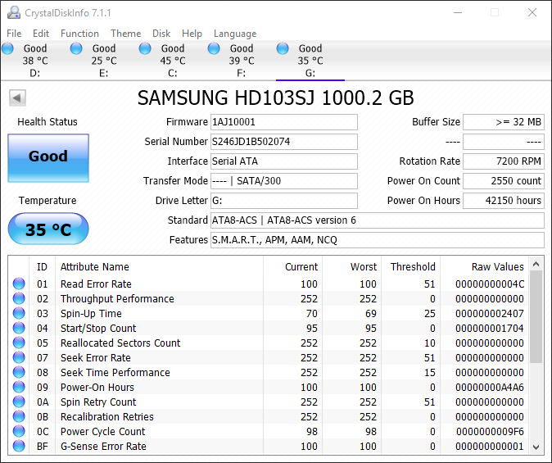Viewport: 552px width, 463px height.
Task: Click scroll up arrow of attribute list
Action: (536, 264)
